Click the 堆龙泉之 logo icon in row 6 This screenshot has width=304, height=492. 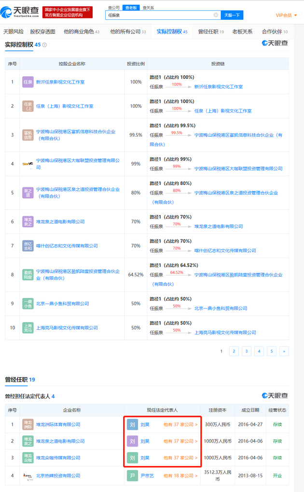tap(28, 222)
